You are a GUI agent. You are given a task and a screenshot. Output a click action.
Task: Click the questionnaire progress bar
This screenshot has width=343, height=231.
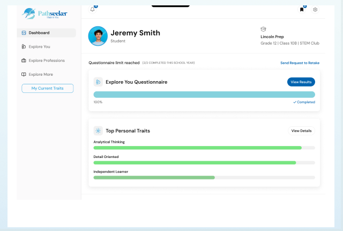coord(204,95)
